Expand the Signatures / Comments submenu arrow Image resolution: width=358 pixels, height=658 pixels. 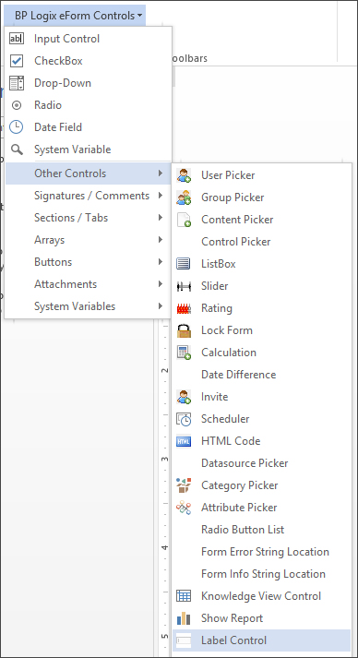[x=161, y=196]
